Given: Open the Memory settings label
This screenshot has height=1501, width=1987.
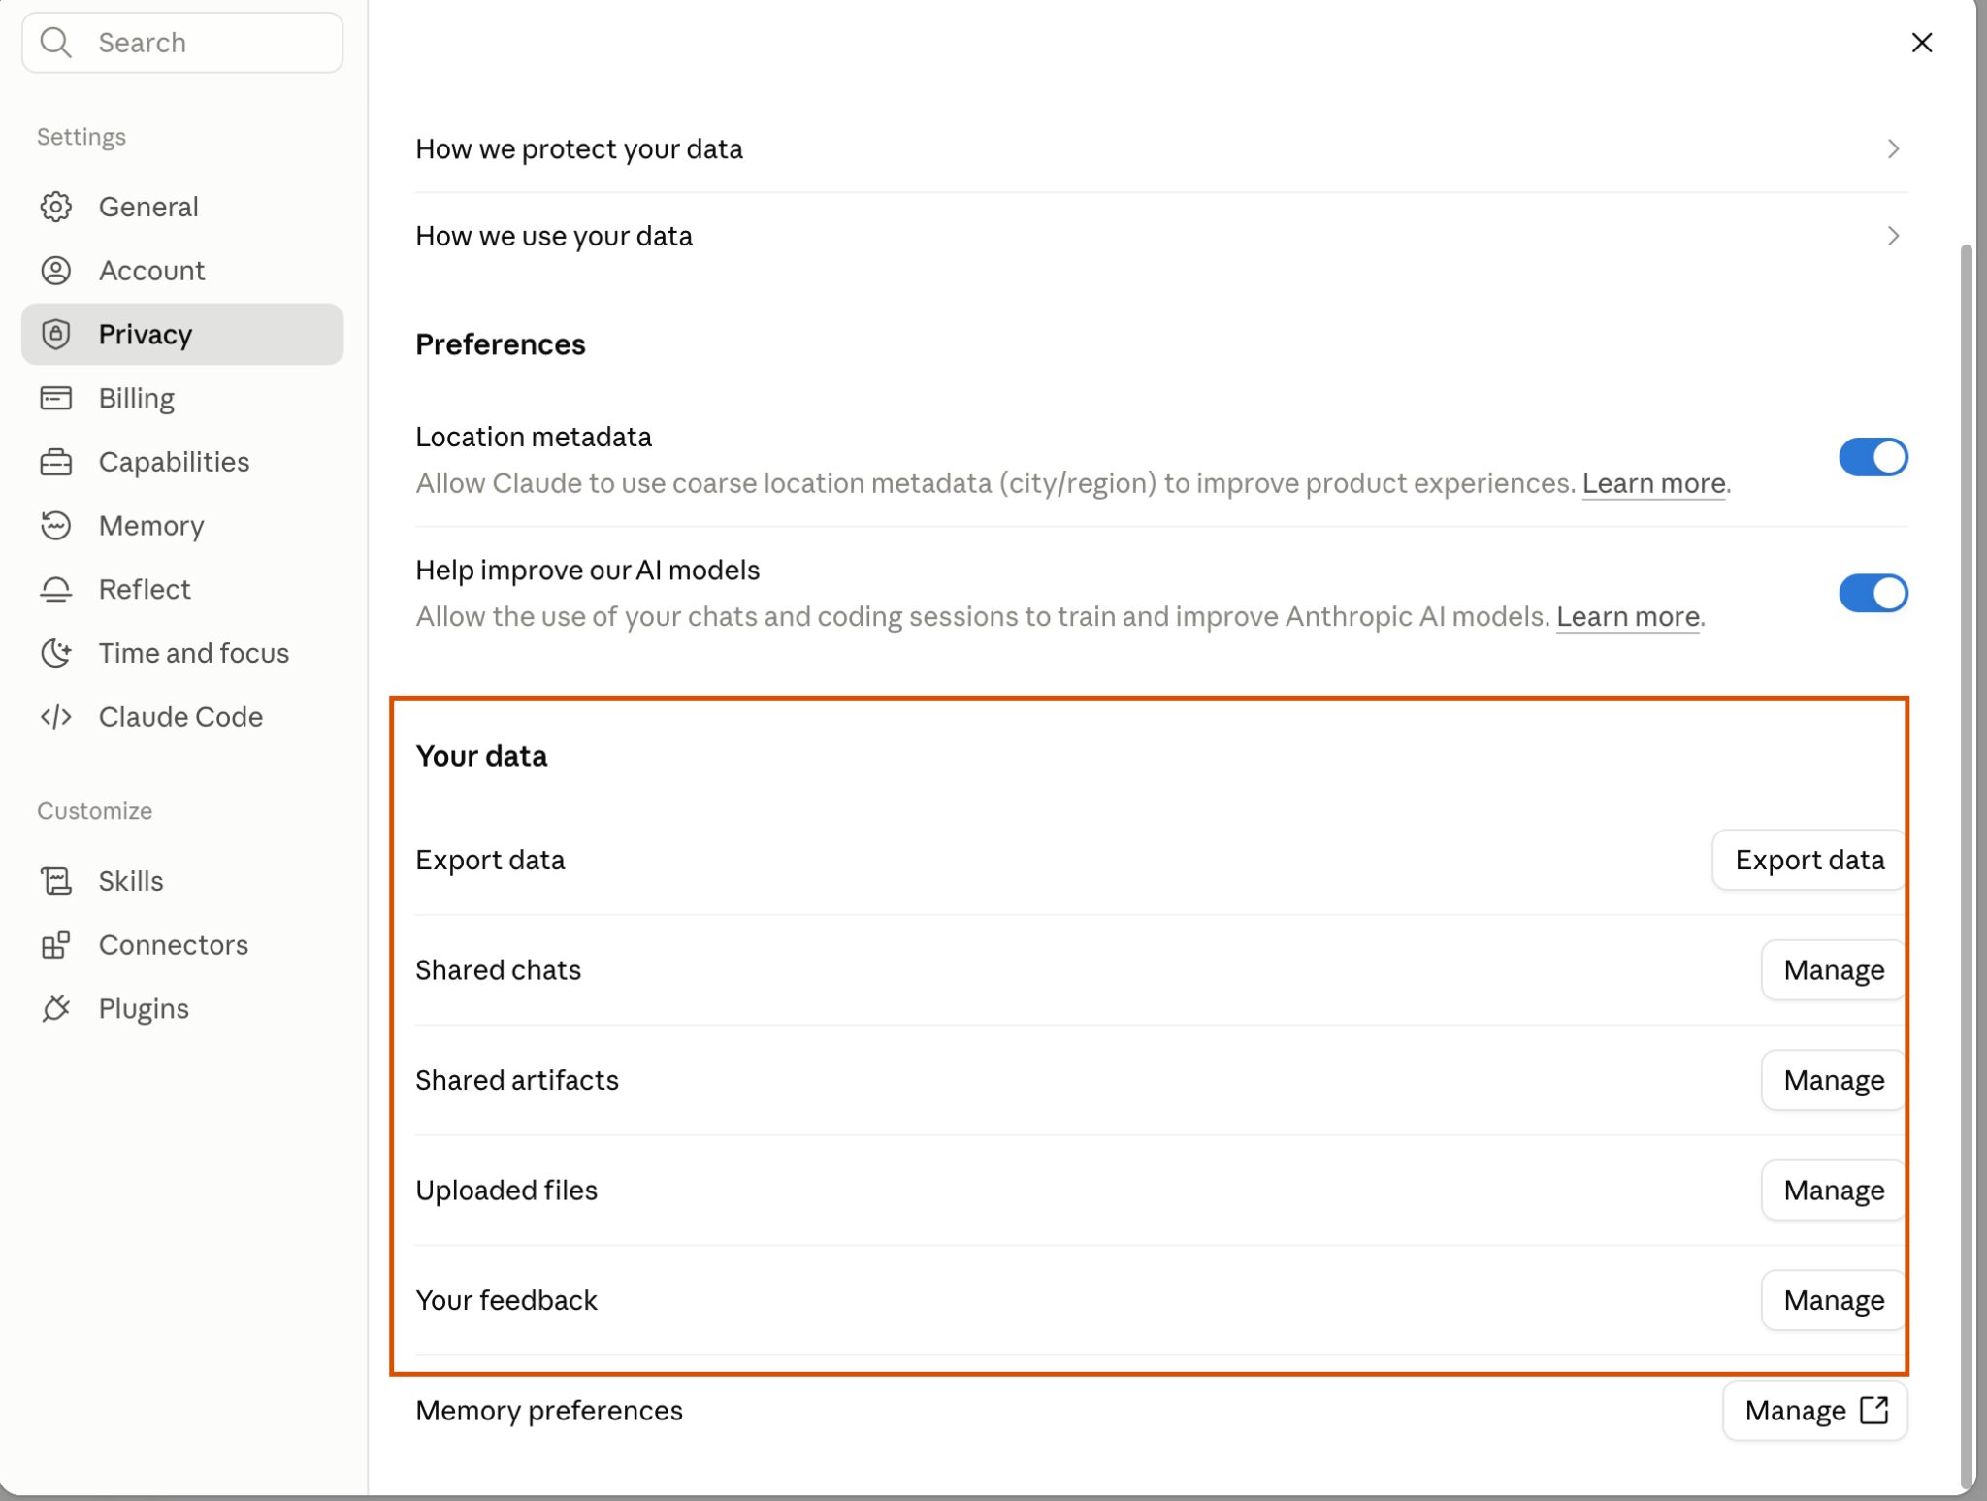Looking at the screenshot, I should pos(151,526).
